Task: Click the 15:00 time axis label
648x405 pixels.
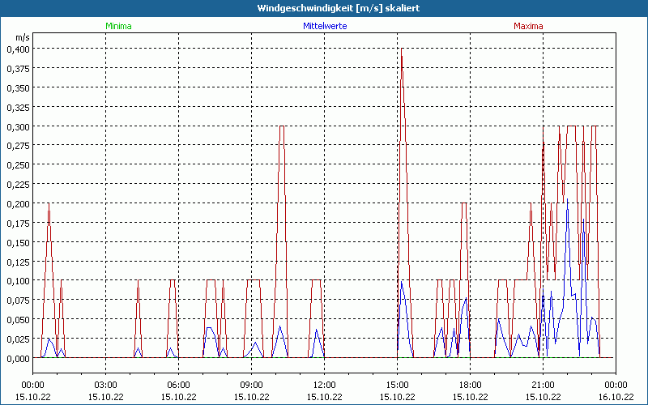Action: (397, 386)
